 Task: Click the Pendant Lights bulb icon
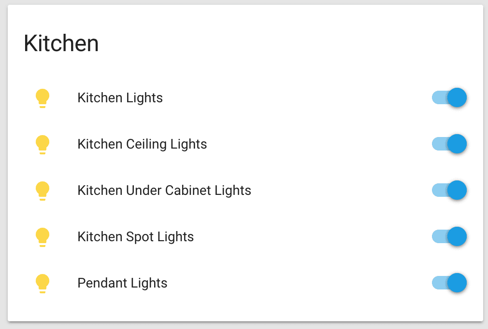(43, 283)
